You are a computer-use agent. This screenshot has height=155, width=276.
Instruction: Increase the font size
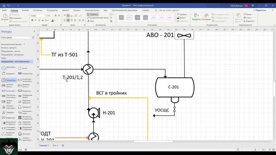click(56, 15)
